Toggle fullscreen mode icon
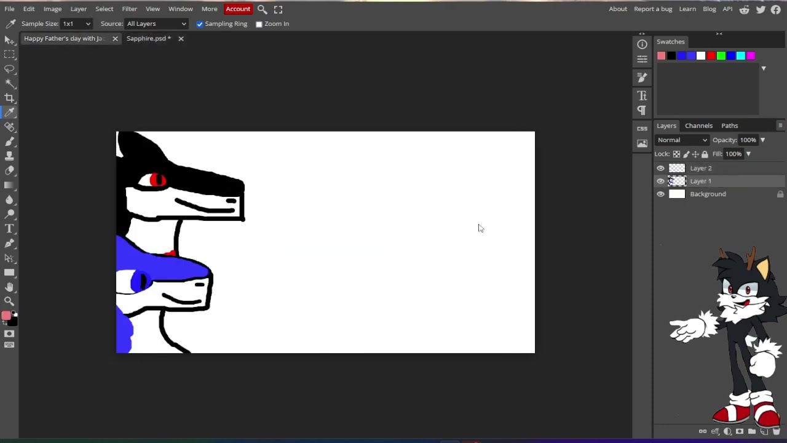 pyautogui.click(x=278, y=9)
